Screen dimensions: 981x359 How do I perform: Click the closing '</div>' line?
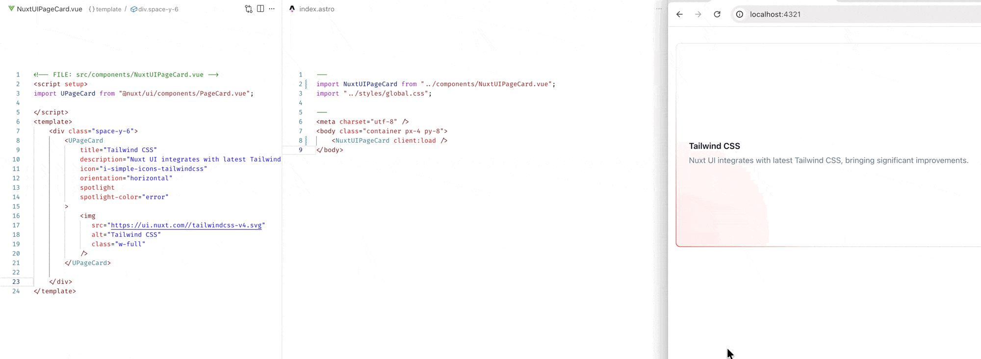click(61, 282)
